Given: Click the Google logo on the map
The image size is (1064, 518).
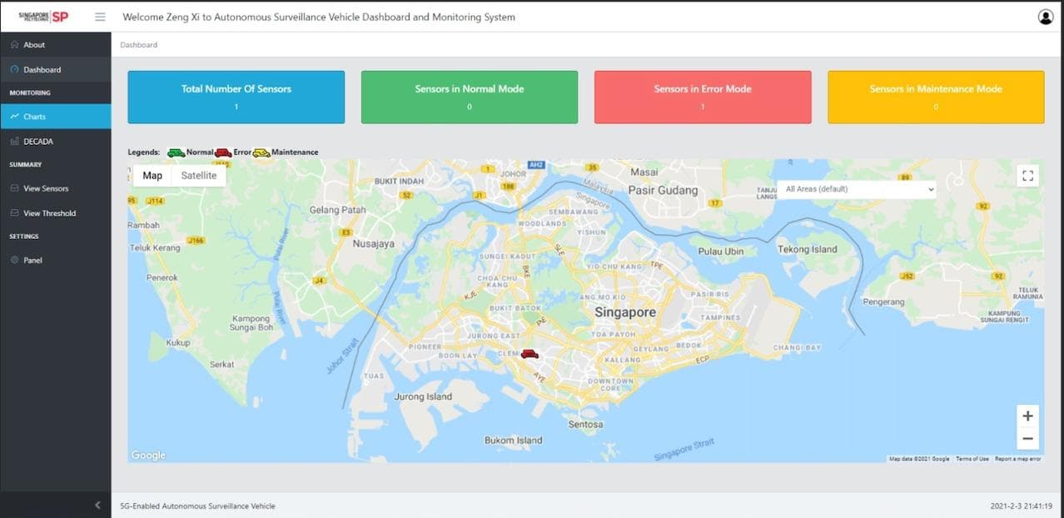Looking at the screenshot, I should click(148, 455).
